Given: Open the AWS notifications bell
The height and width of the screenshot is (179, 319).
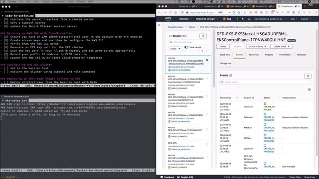Looking at the screenshot, I should point(249,19).
